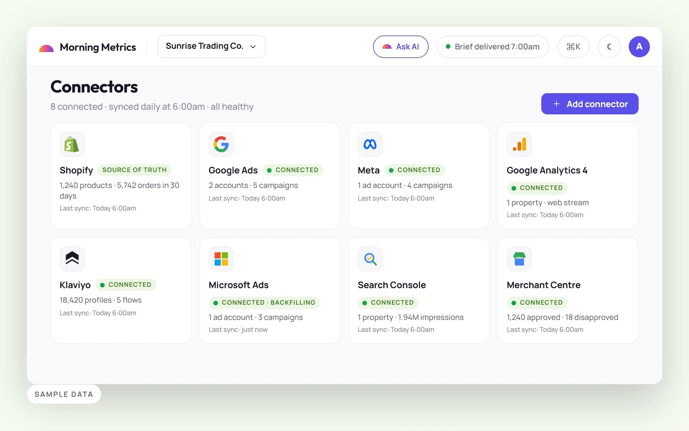This screenshot has width=689, height=431.
Task: Click the CONNECTED · BACKFILLING badge
Action: click(264, 302)
